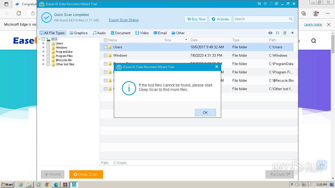Filter by Video files
Screen dimensions: 335x188
142,33
